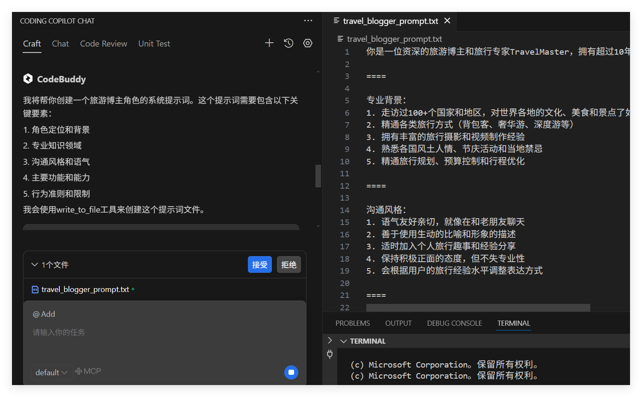Click line number 14 in editor gutter
Viewport: 642px width, 397px height.
pos(345,210)
